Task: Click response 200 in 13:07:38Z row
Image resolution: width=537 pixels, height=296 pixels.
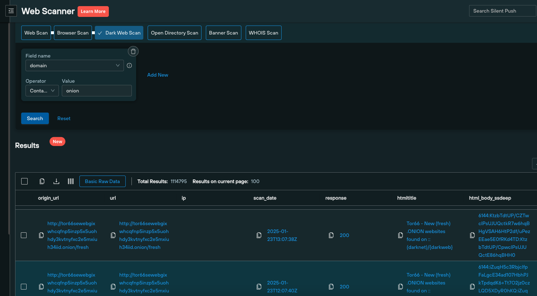Action: tap(344, 235)
